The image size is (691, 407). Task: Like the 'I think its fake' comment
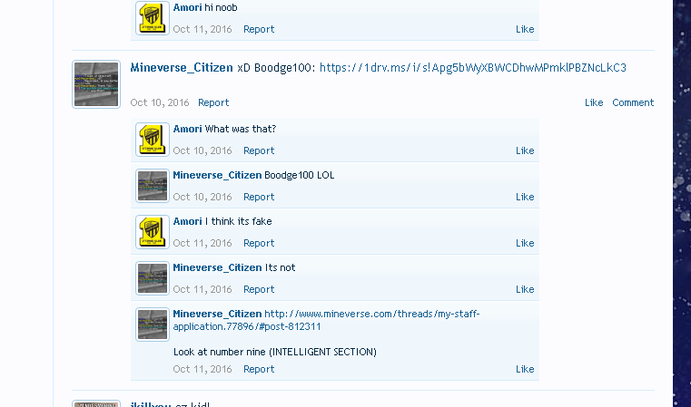(525, 243)
